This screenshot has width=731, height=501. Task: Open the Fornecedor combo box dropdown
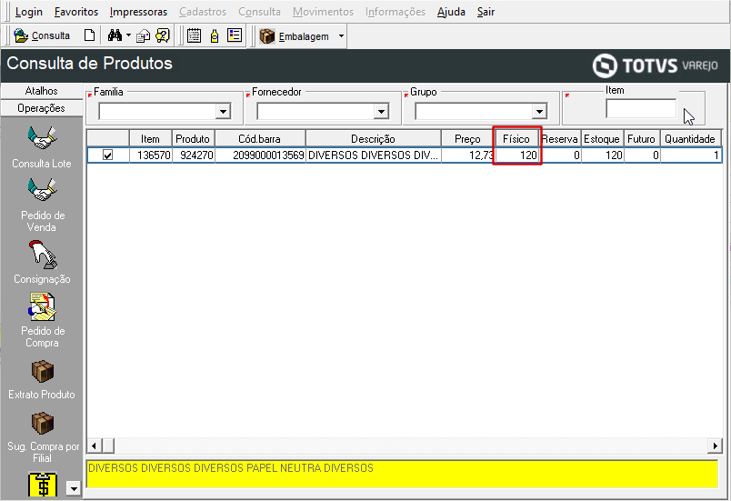(381, 112)
